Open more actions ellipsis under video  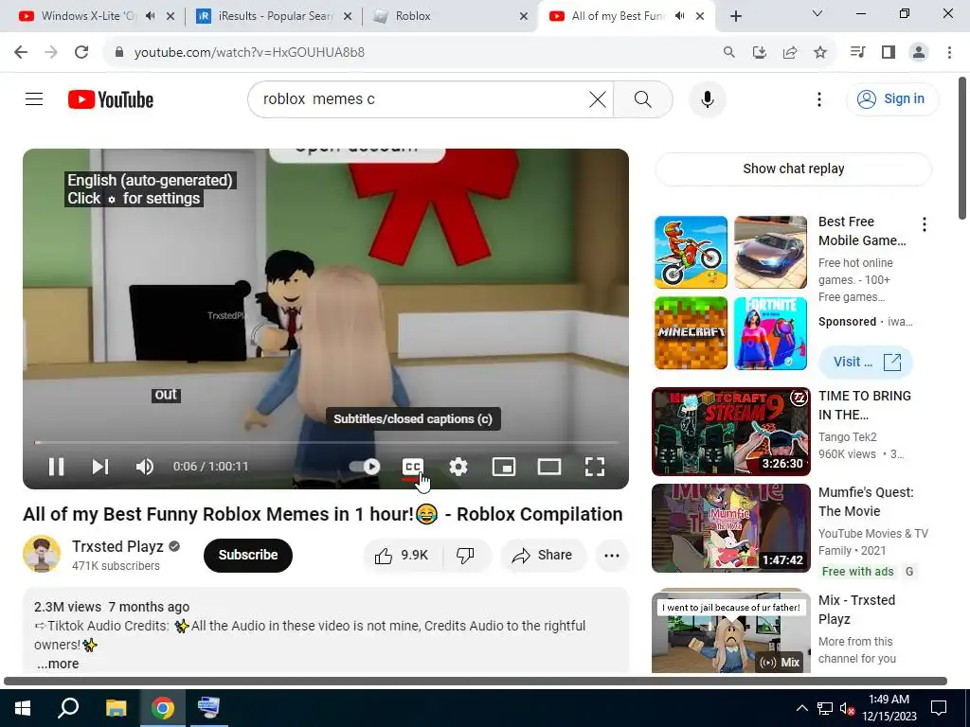[612, 555]
